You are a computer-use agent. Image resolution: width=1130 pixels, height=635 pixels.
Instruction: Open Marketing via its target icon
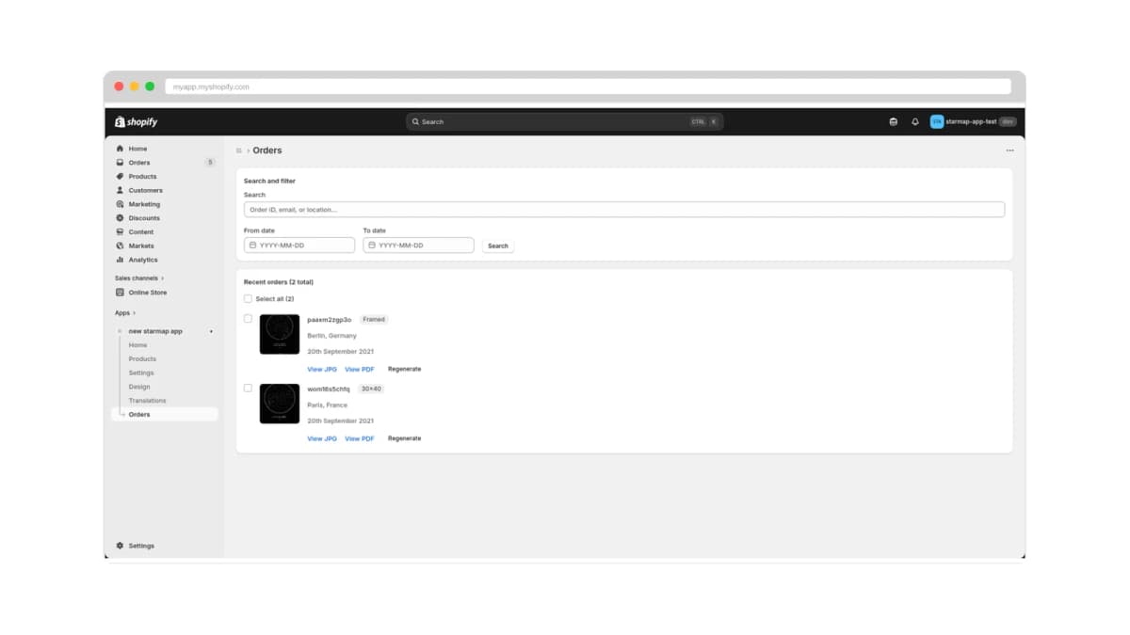coord(120,204)
